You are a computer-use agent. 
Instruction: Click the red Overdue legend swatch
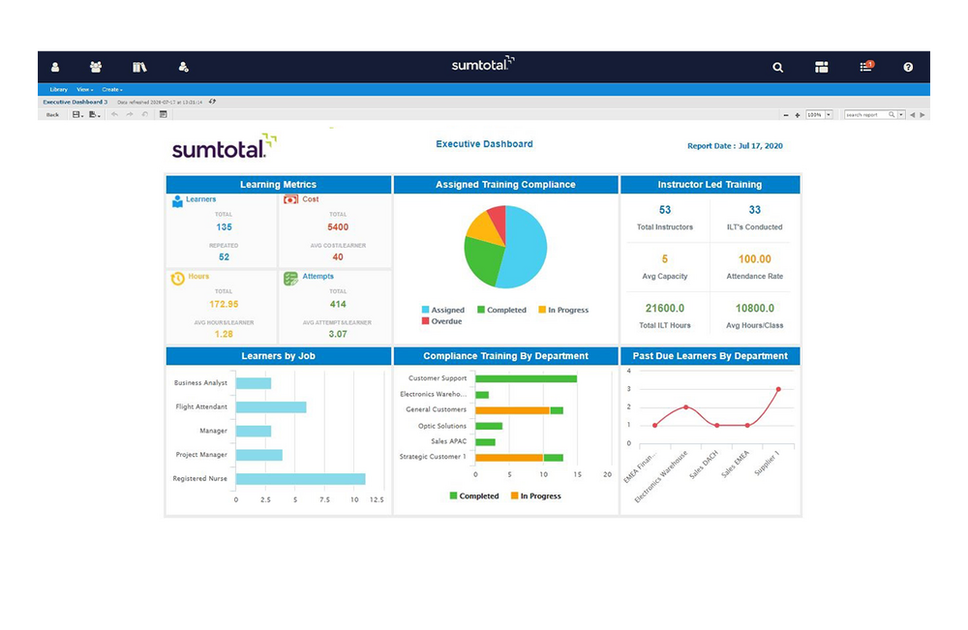(425, 321)
